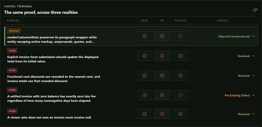Open the Pre Existing Defect verdict link
This screenshot has width=262, height=127.
[x=240, y=95]
